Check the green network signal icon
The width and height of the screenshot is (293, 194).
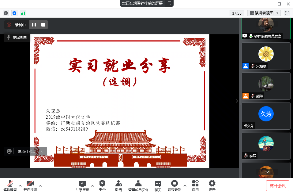click(x=23, y=13)
